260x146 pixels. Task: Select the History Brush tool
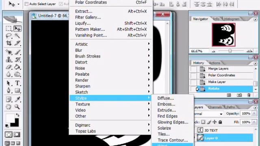pos(17,60)
